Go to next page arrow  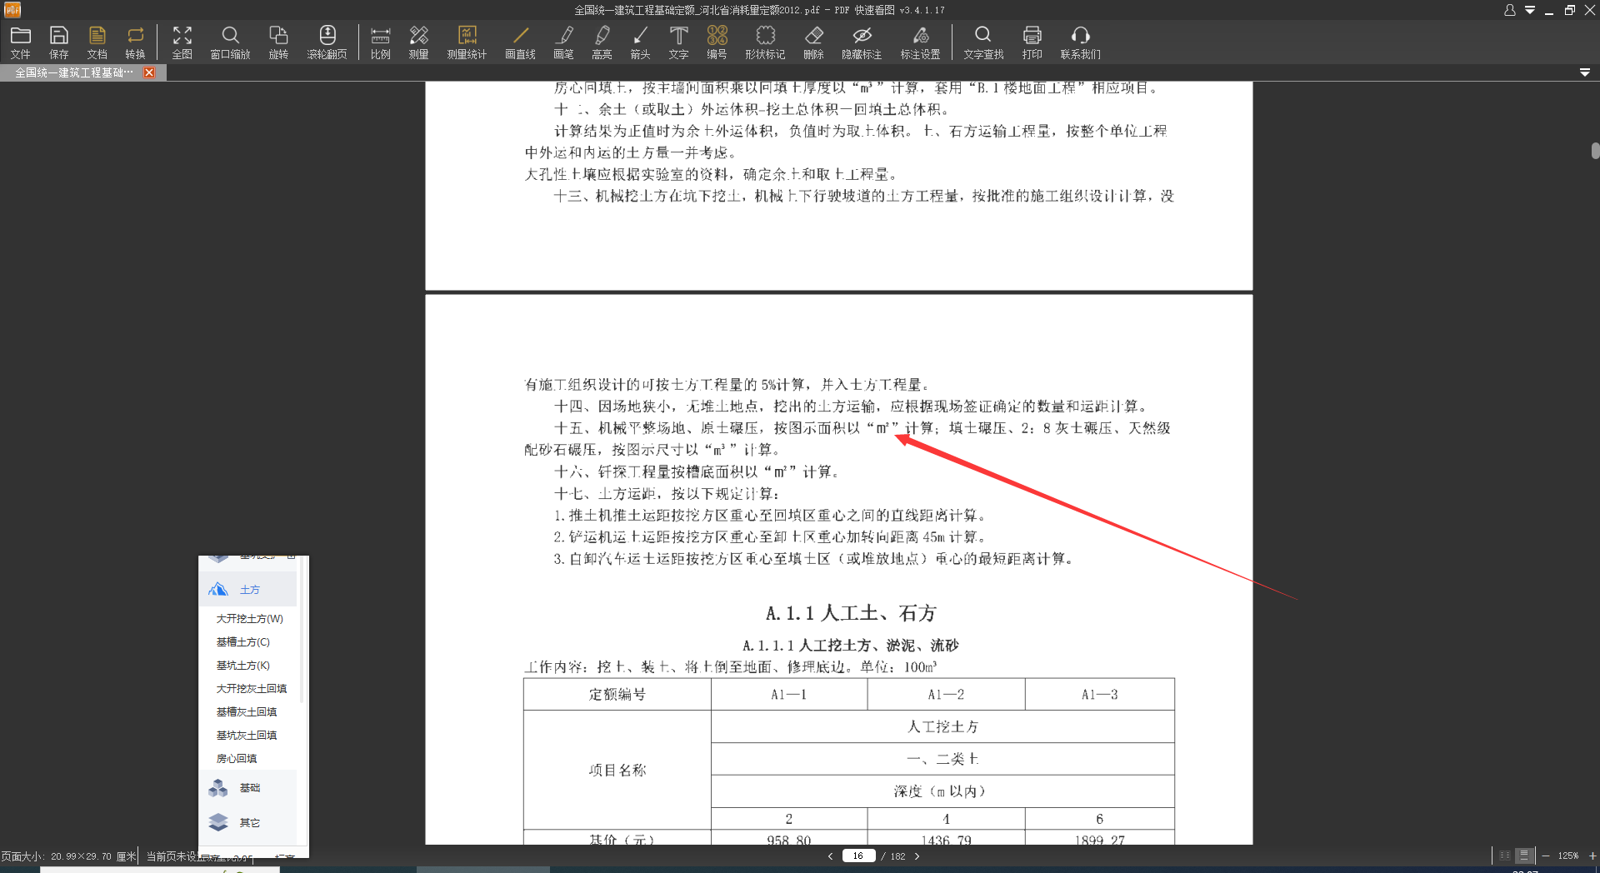tap(917, 856)
